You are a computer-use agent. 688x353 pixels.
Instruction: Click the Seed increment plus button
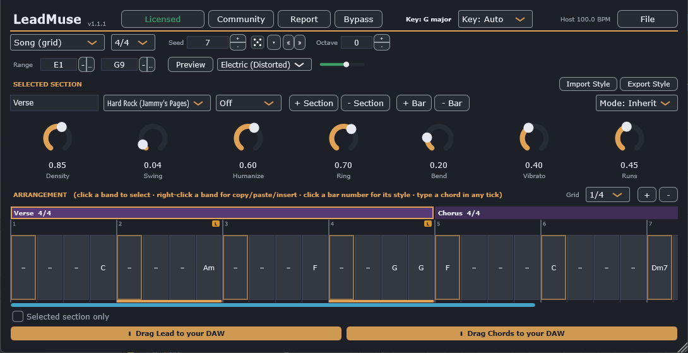[238, 39]
